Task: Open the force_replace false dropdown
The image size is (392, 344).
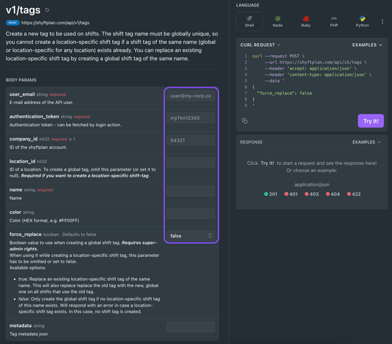Action: click(191, 236)
